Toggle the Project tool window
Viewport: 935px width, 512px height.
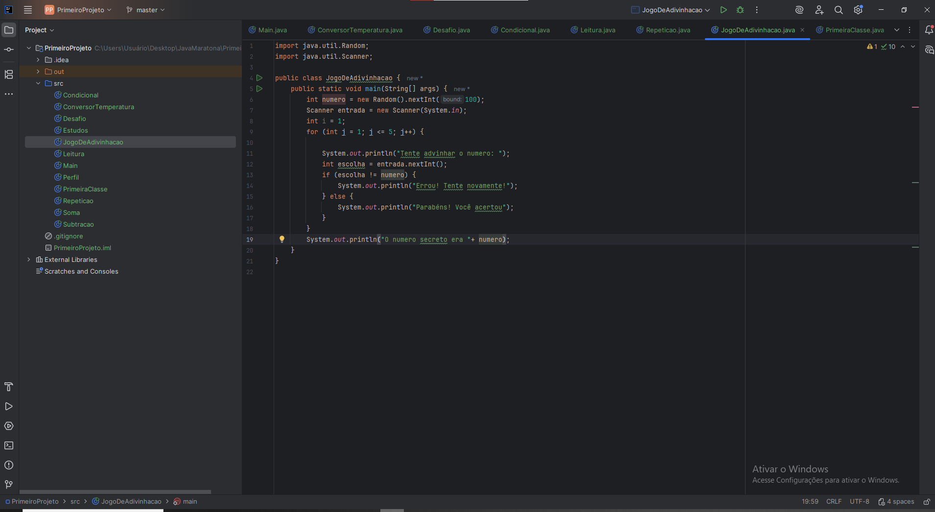tap(9, 30)
